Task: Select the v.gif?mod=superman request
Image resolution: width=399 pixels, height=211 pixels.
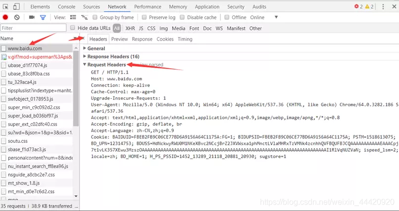Action: 37,57
